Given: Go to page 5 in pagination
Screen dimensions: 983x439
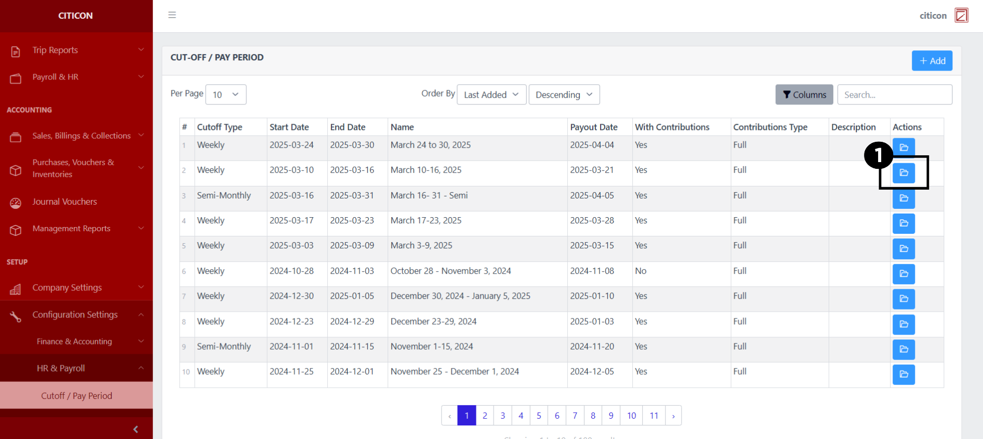Looking at the screenshot, I should click(x=539, y=416).
